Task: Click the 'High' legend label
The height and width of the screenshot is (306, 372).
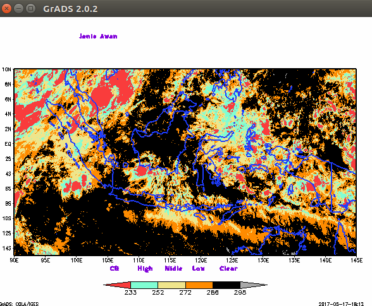Action: [146, 269]
